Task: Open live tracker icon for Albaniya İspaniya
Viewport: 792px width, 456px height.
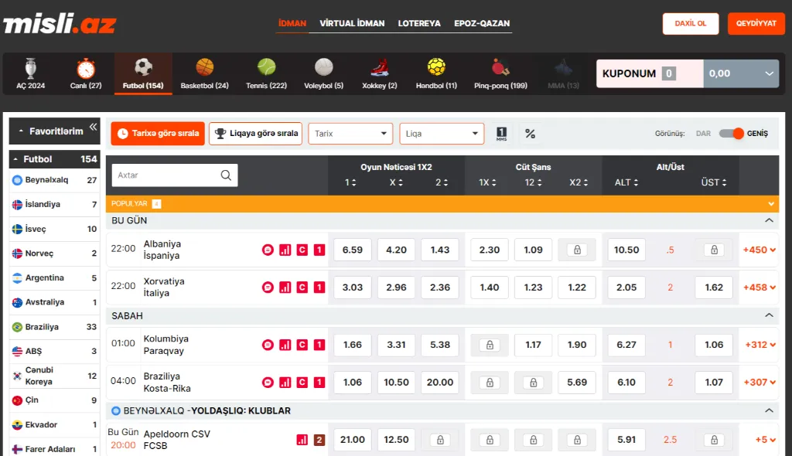Action: (x=268, y=250)
